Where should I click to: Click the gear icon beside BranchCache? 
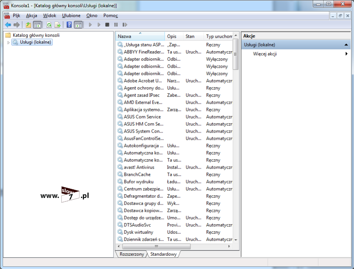120,174
